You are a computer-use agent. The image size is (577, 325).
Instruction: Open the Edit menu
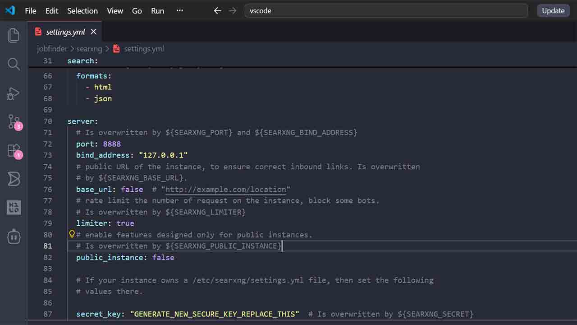52,11
